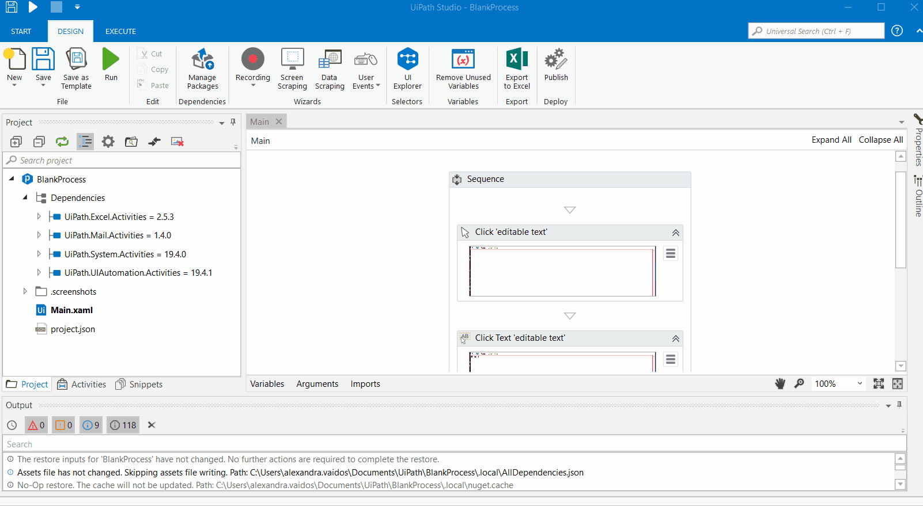This screenshot has height=506, width=923.
Task: Expand UiPath.Excel.Activities dependency node
Action: (39, 217)
